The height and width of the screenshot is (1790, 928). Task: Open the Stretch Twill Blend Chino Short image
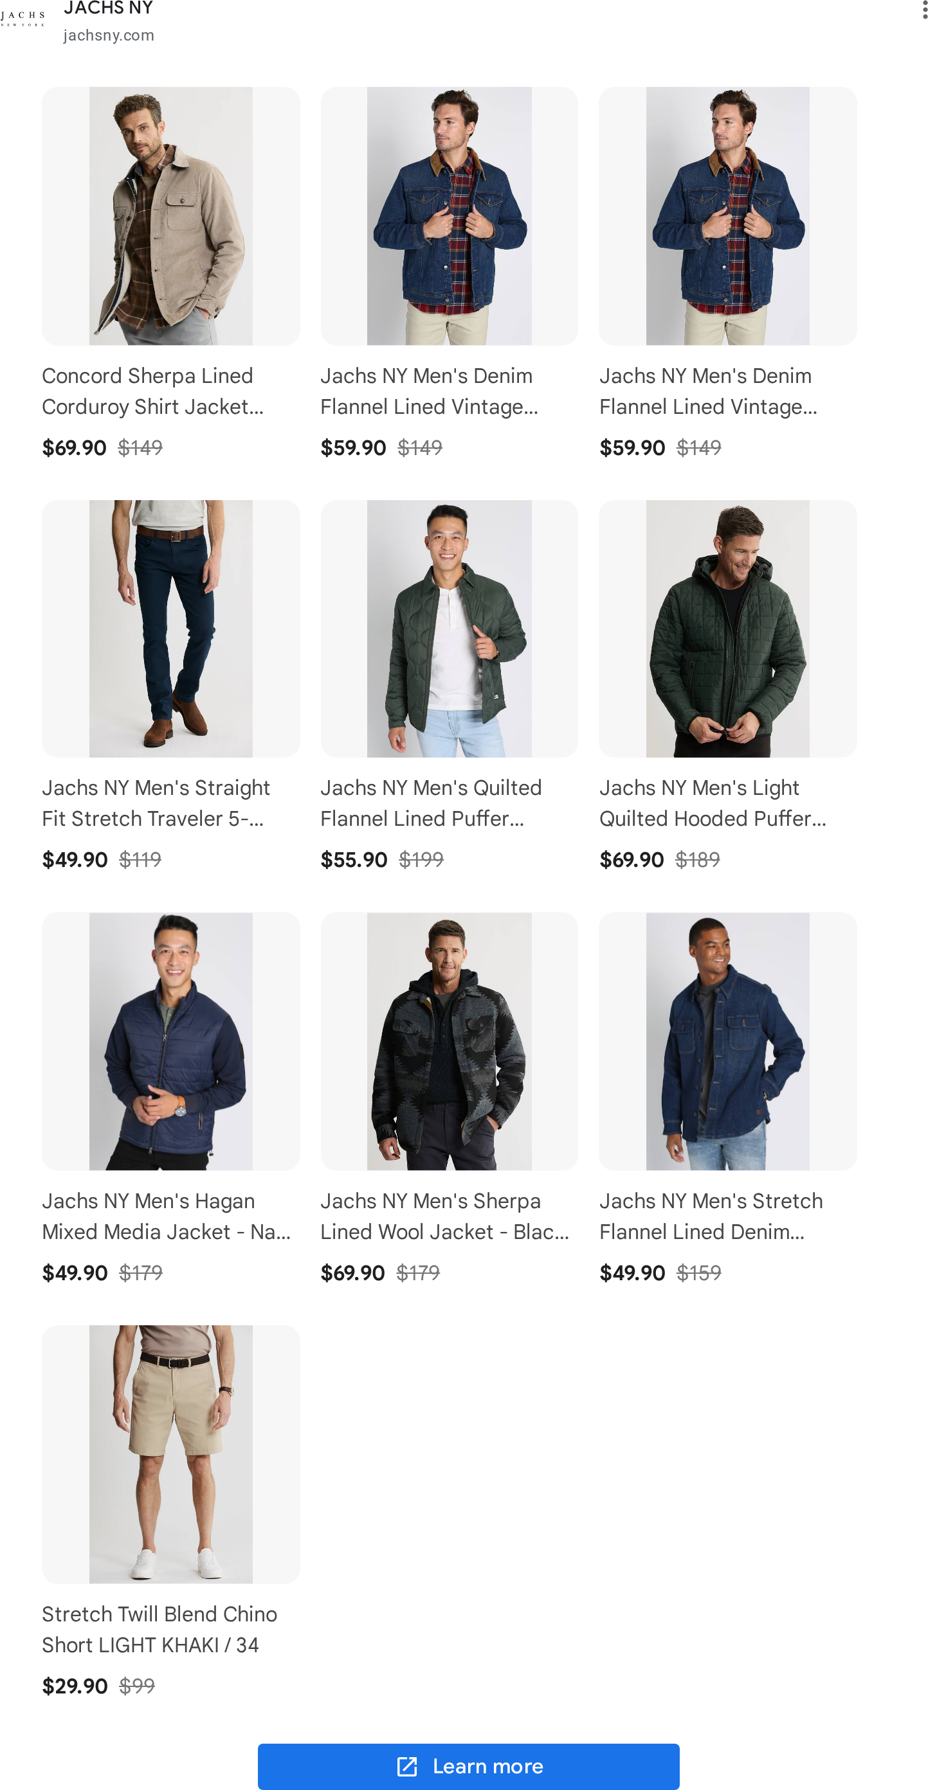[171, 1453]
